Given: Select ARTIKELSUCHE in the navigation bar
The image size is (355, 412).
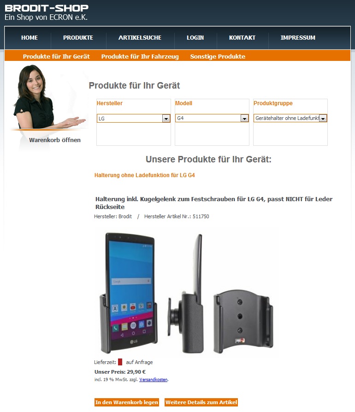Looking at the screenshot, I should click(140, 37).
